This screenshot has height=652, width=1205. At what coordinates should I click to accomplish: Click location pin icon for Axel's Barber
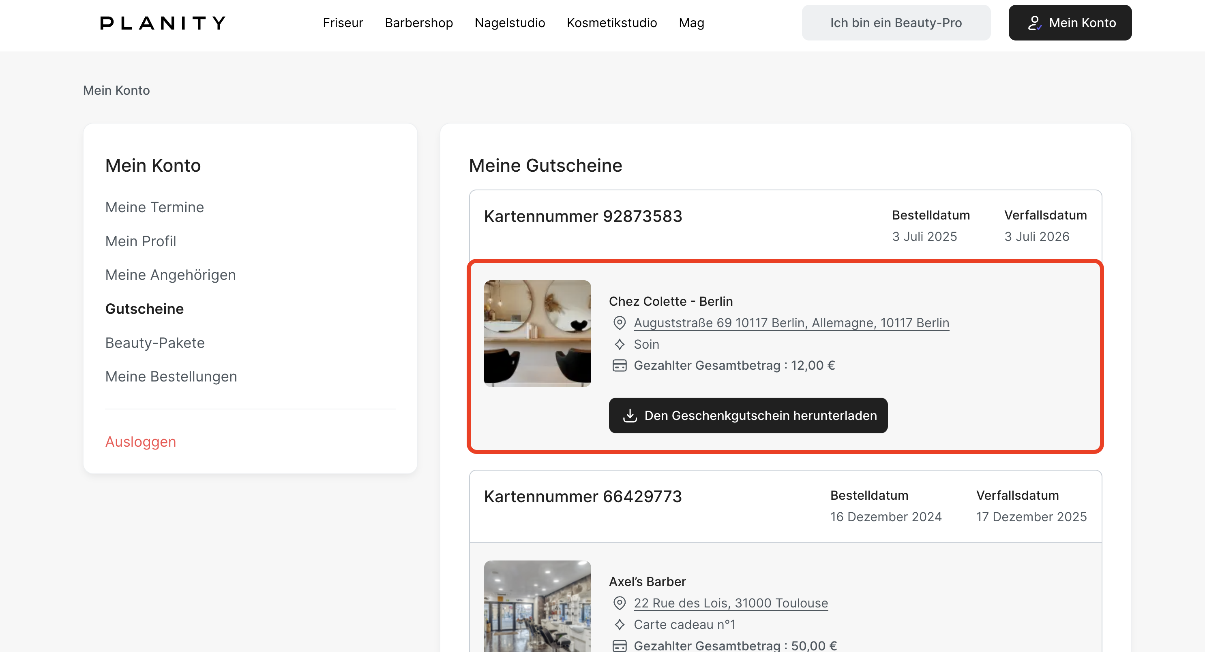pyautogui.click(x=620, y=603)
